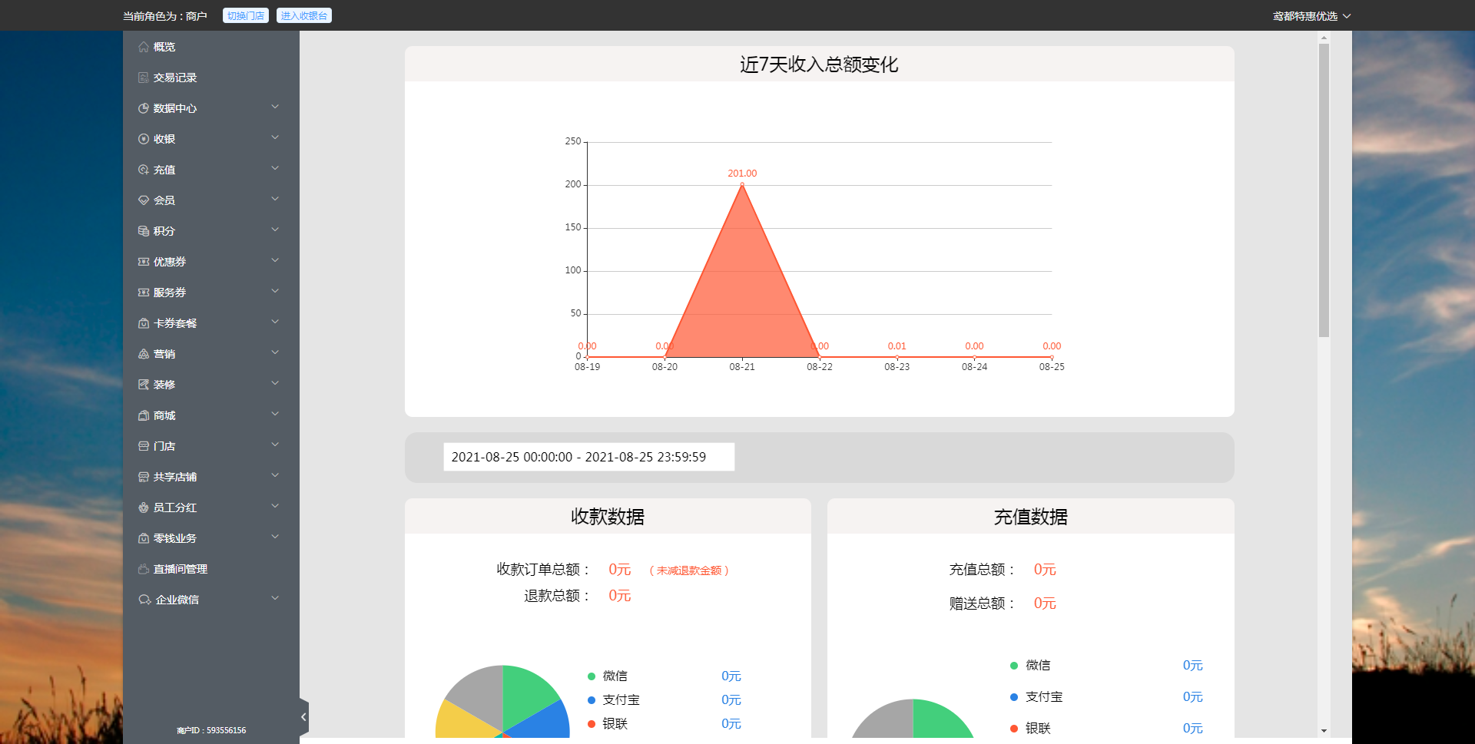Open the 鸢都特惠优选 account dropdown

[x=1311, y=16]
